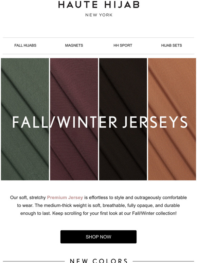Click the black Shop Now button
Screen dimensions: 197x263
point(98,237)
